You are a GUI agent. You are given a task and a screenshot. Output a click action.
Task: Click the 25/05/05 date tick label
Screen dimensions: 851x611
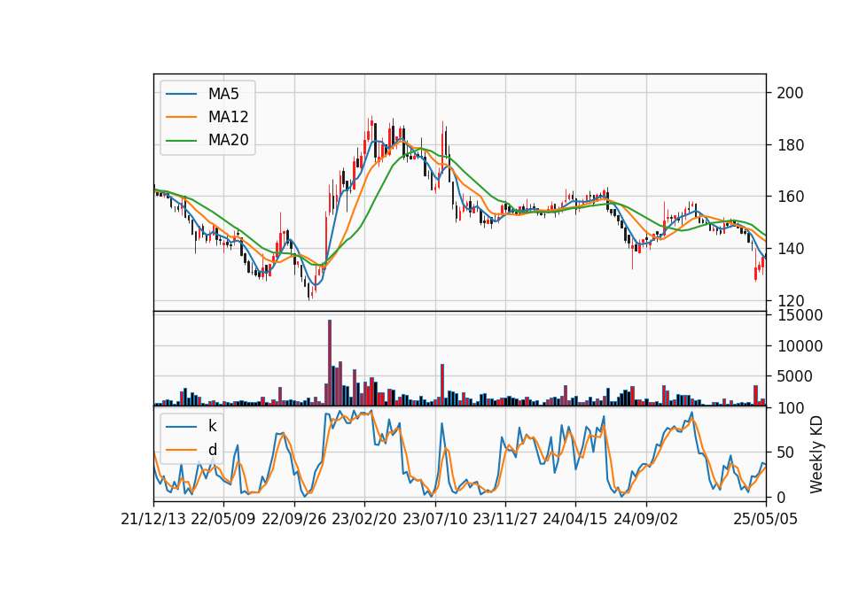pyautogui.click(x=766, y=519)
